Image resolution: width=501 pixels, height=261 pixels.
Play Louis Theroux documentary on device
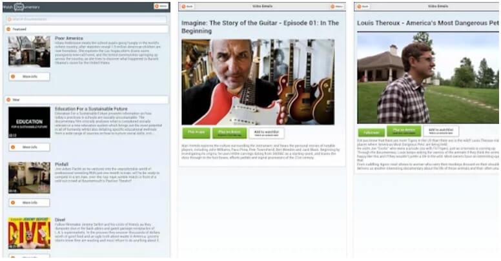point(404,130)
